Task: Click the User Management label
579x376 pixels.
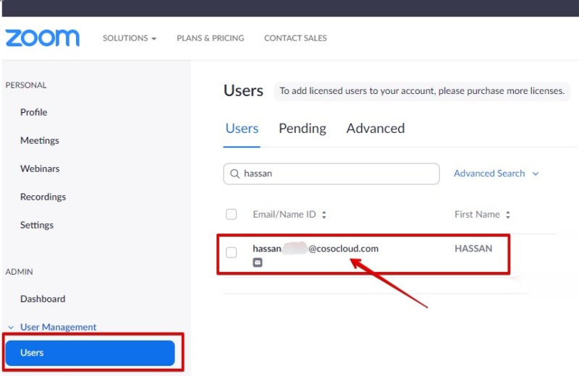Action: (x=59, y=328)
